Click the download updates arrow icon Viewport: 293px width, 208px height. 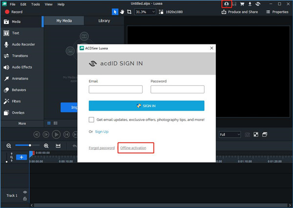pos(250,4)
